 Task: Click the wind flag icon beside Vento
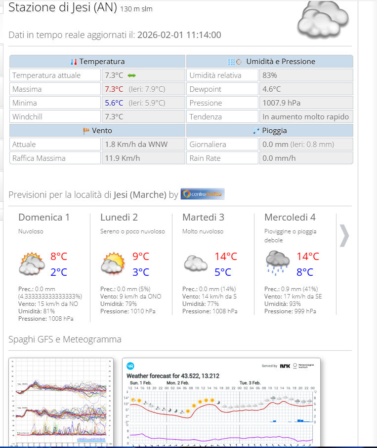86,131
